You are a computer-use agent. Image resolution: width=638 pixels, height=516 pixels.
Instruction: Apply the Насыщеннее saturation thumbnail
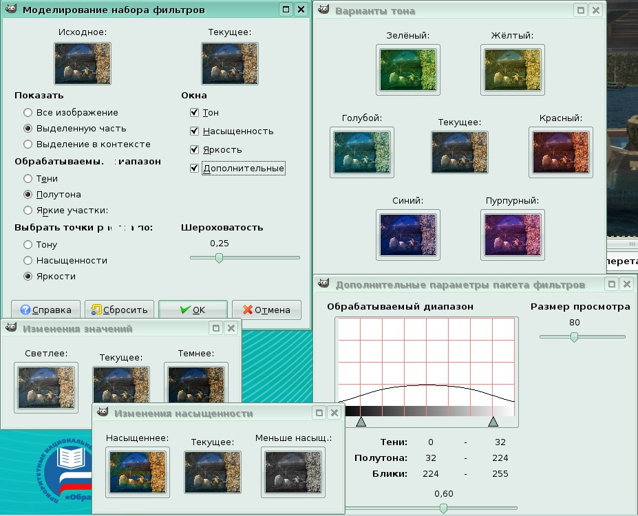(138, 473)
